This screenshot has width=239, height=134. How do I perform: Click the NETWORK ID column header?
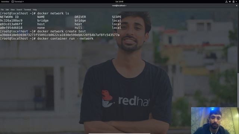tap(9, 17)
